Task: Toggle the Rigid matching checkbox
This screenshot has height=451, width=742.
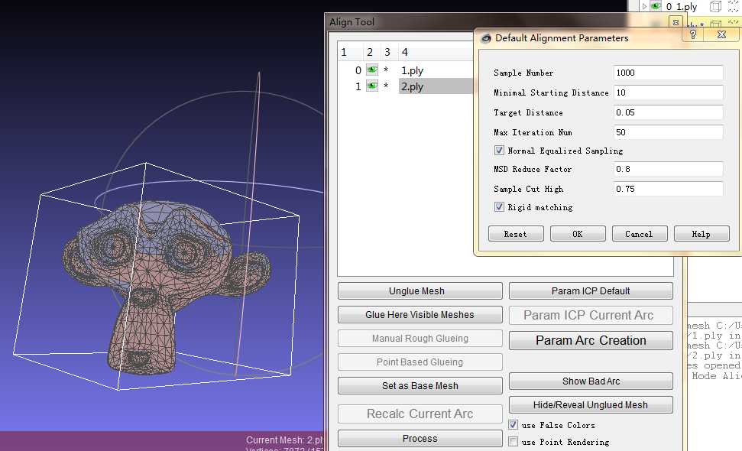Action: click(x=499, y=207)
